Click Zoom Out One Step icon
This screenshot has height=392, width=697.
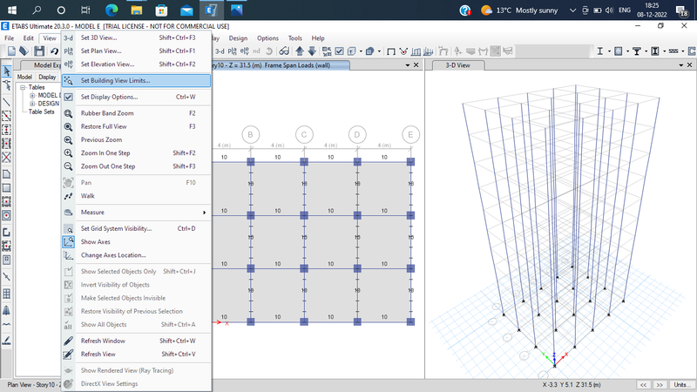[x=68, y=166]
